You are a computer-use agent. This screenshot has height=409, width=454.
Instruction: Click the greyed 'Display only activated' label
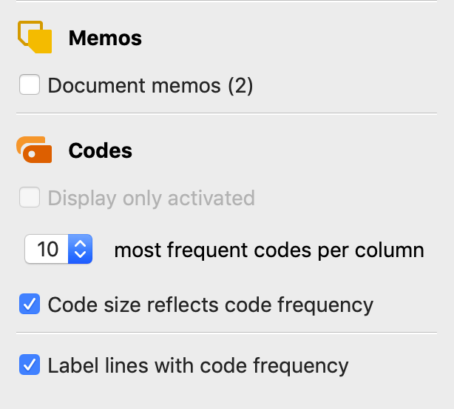pos(151,198)
